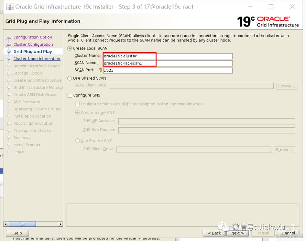Click the horizontal scrollbar thumb in steps panel
The height and width of the screenshot is (241, 306).
point(22,224)
